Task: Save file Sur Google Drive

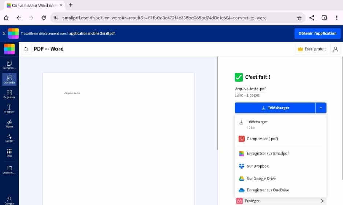Action: [280, 179]
